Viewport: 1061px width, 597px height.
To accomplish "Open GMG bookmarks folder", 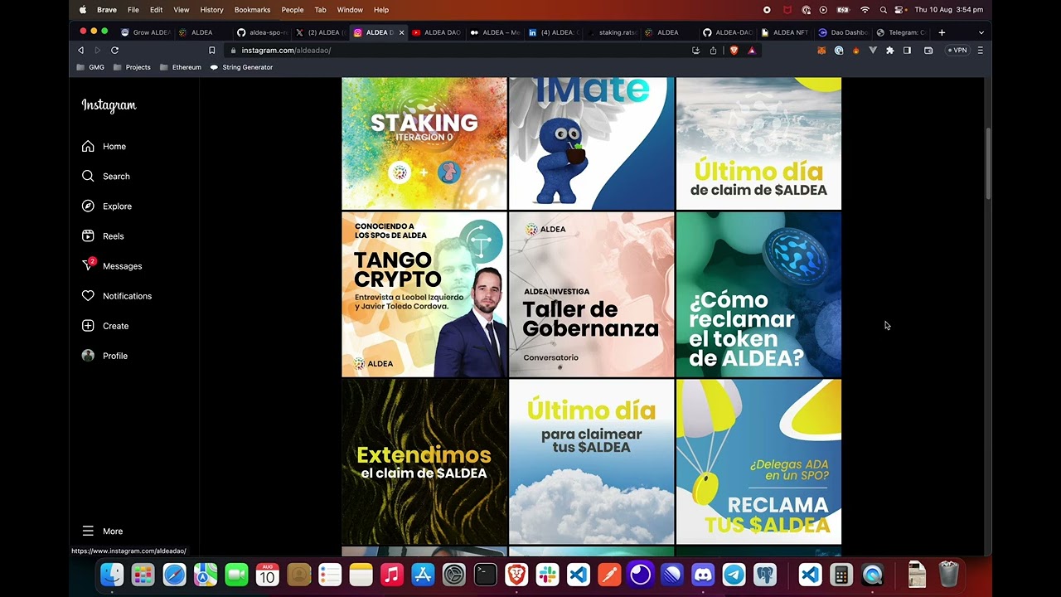I will 90,67.
